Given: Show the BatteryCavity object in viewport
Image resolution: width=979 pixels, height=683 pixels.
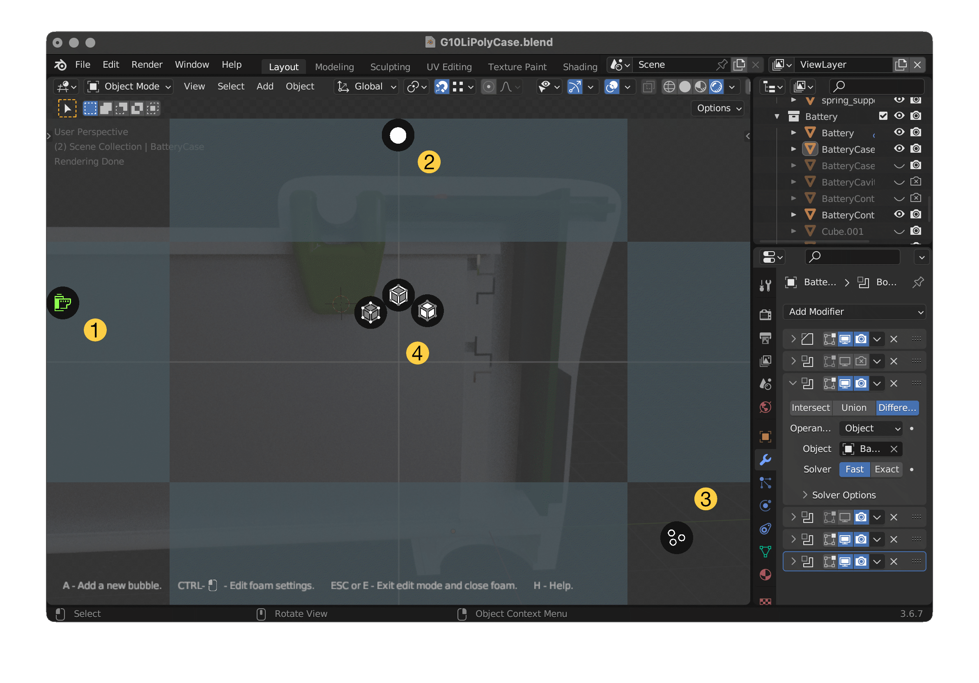Looking at the screenshot, I should (x=899, y=182).
